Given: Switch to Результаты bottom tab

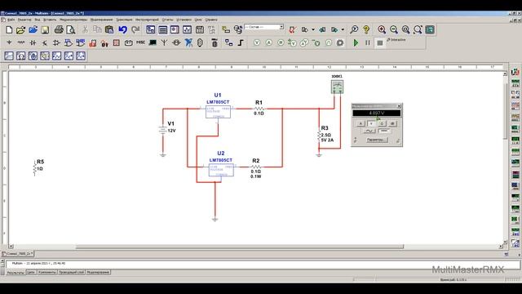Looking at the screenshot, I should coord(15,272).
